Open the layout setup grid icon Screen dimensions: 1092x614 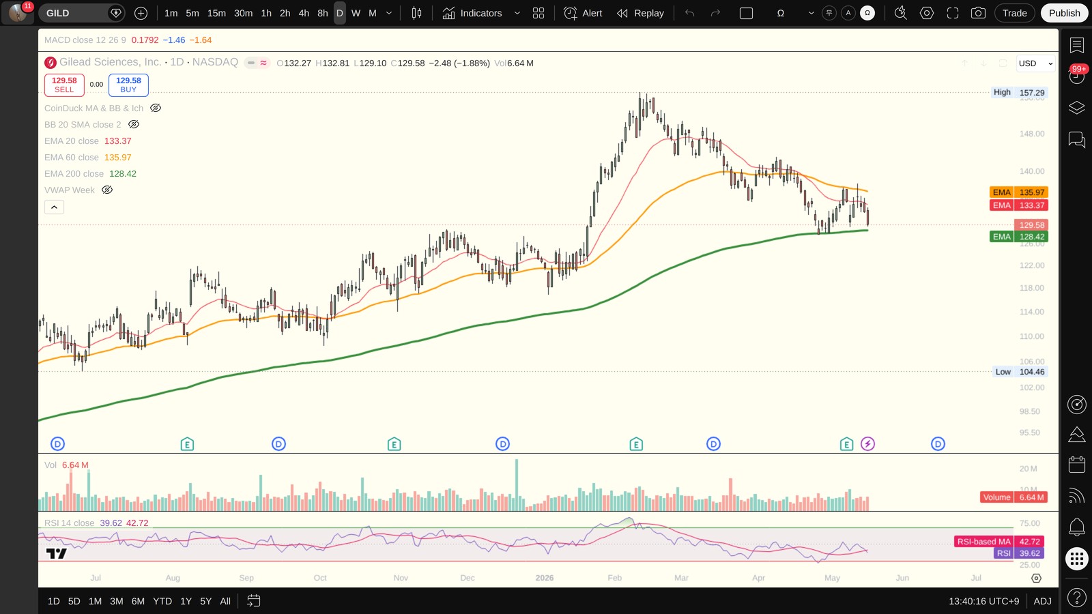coord(538,13)
